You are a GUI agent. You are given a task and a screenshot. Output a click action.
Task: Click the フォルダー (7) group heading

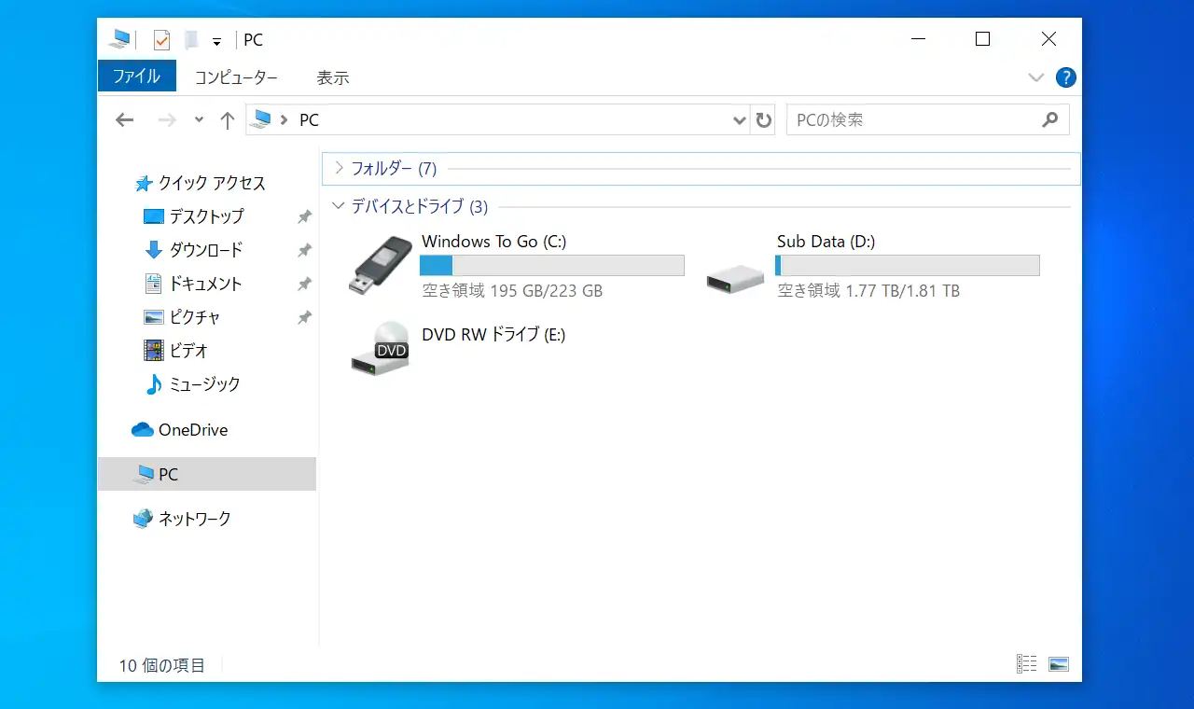pyautogui.click(x=394, y=169)
